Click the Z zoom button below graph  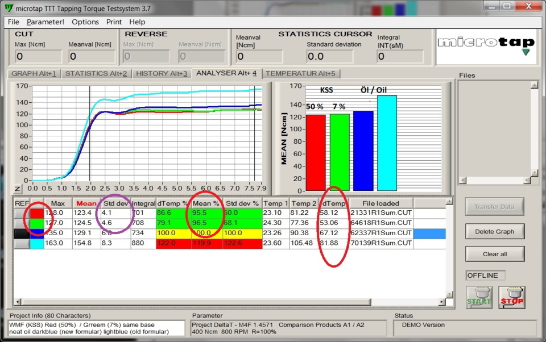coord(18,189)
